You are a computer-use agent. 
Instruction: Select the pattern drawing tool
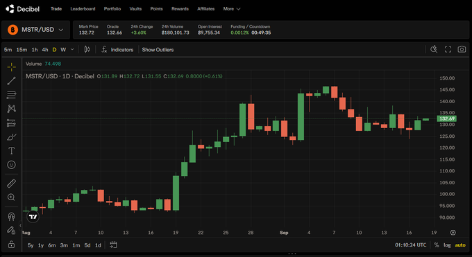coord(11,109)
